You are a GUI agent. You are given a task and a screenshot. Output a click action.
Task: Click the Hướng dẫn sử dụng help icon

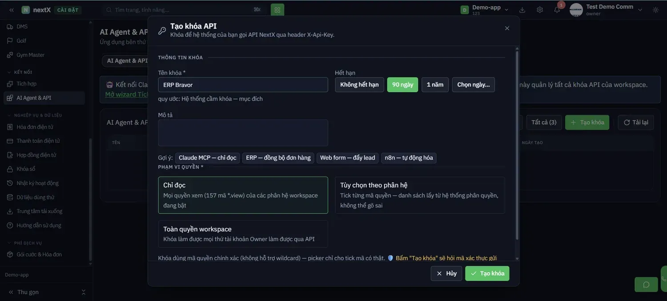(x=9, y=226)
